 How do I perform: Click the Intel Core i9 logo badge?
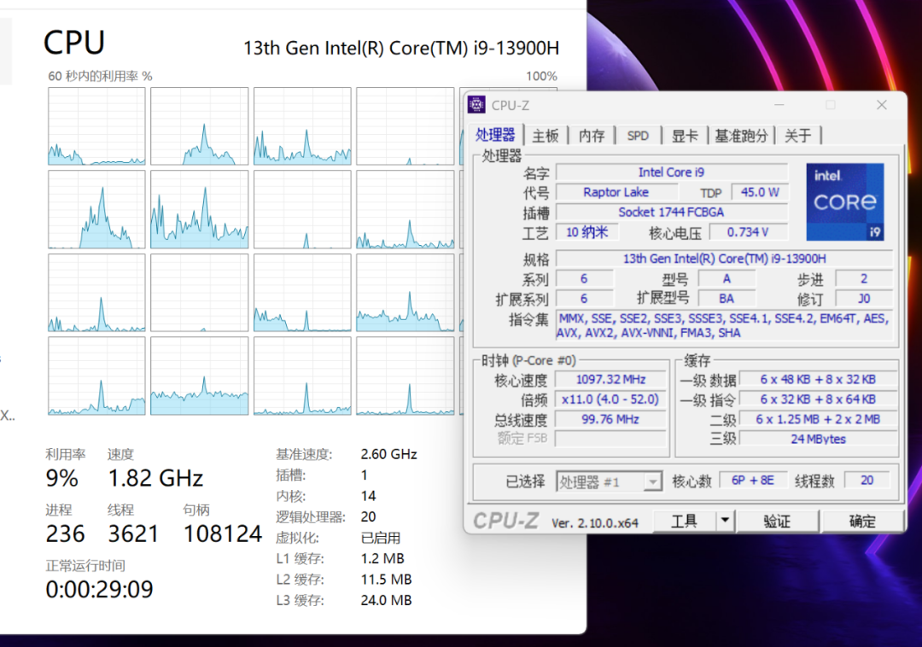pyautogui.click(x=844, y=202)
